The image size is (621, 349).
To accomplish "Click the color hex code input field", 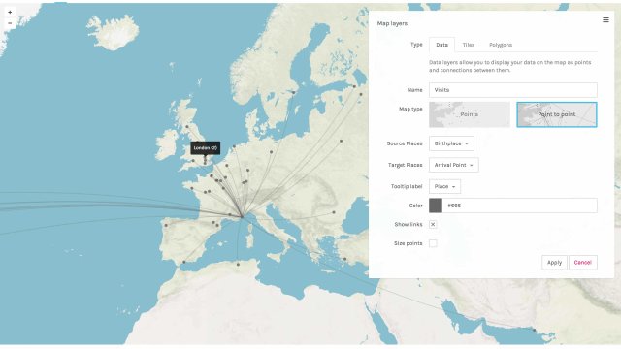I will click(520, 206).
